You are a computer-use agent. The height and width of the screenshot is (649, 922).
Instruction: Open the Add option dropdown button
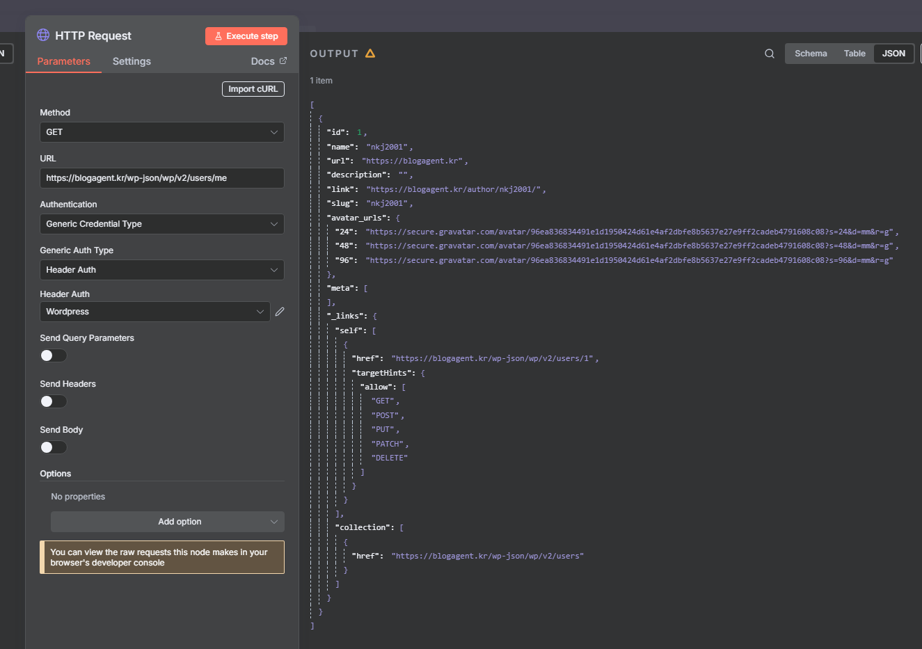pos(168,522)
